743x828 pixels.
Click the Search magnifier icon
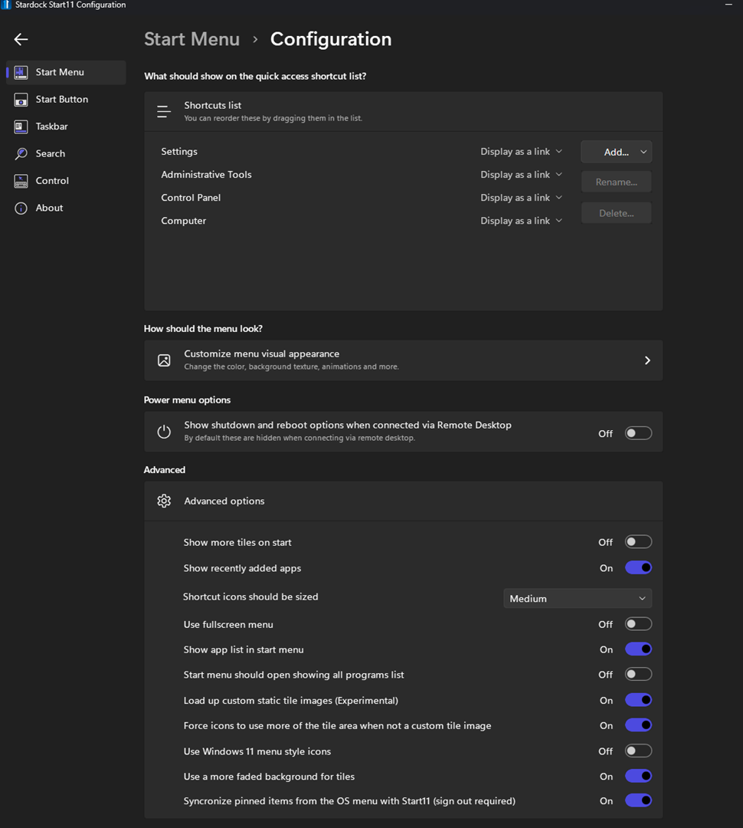click(x=21, y=154)
